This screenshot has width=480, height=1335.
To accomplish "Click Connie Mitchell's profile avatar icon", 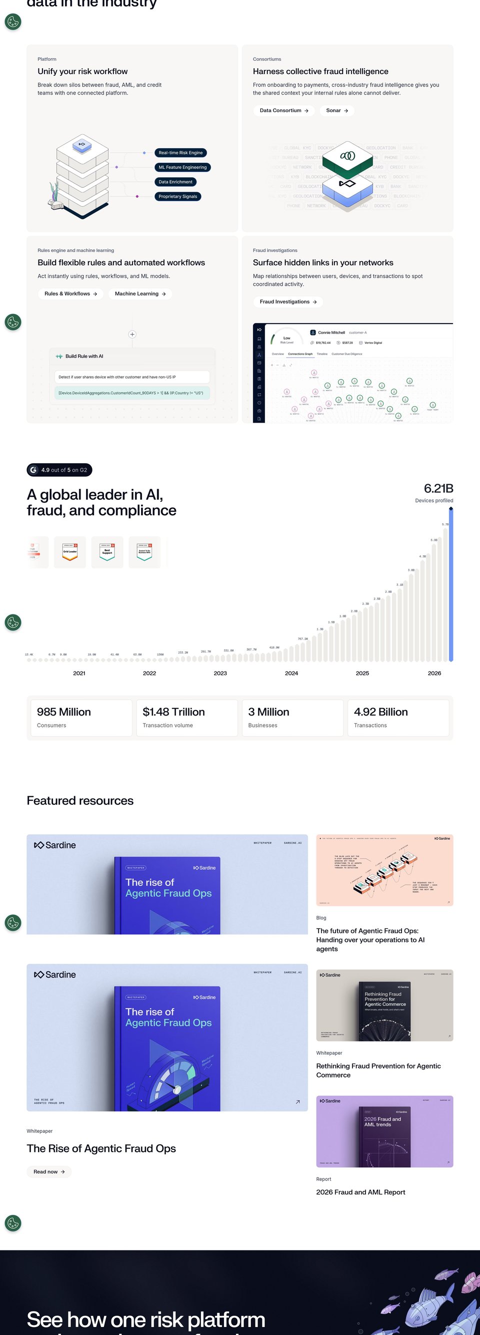I will (x=313, y=332).
